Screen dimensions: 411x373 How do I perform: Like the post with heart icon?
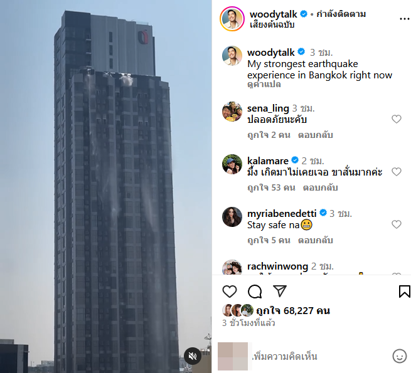click(230, 292)
